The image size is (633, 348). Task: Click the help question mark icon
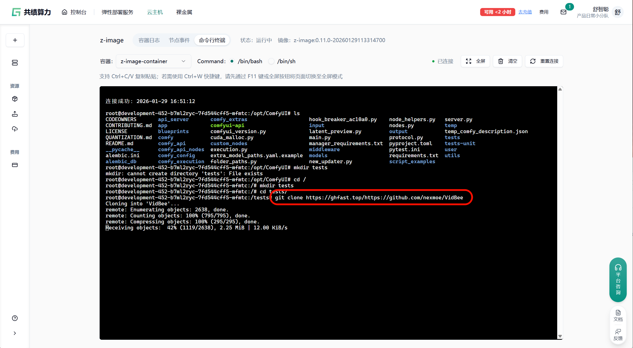(x=15, y=318)
